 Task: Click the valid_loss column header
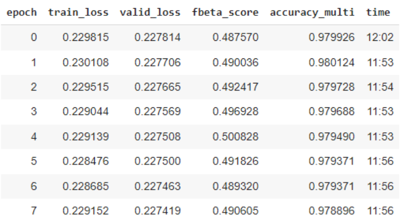coord(150,12)
